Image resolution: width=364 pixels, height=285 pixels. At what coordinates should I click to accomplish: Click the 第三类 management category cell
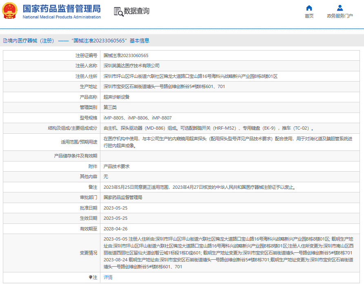point(110,107)
